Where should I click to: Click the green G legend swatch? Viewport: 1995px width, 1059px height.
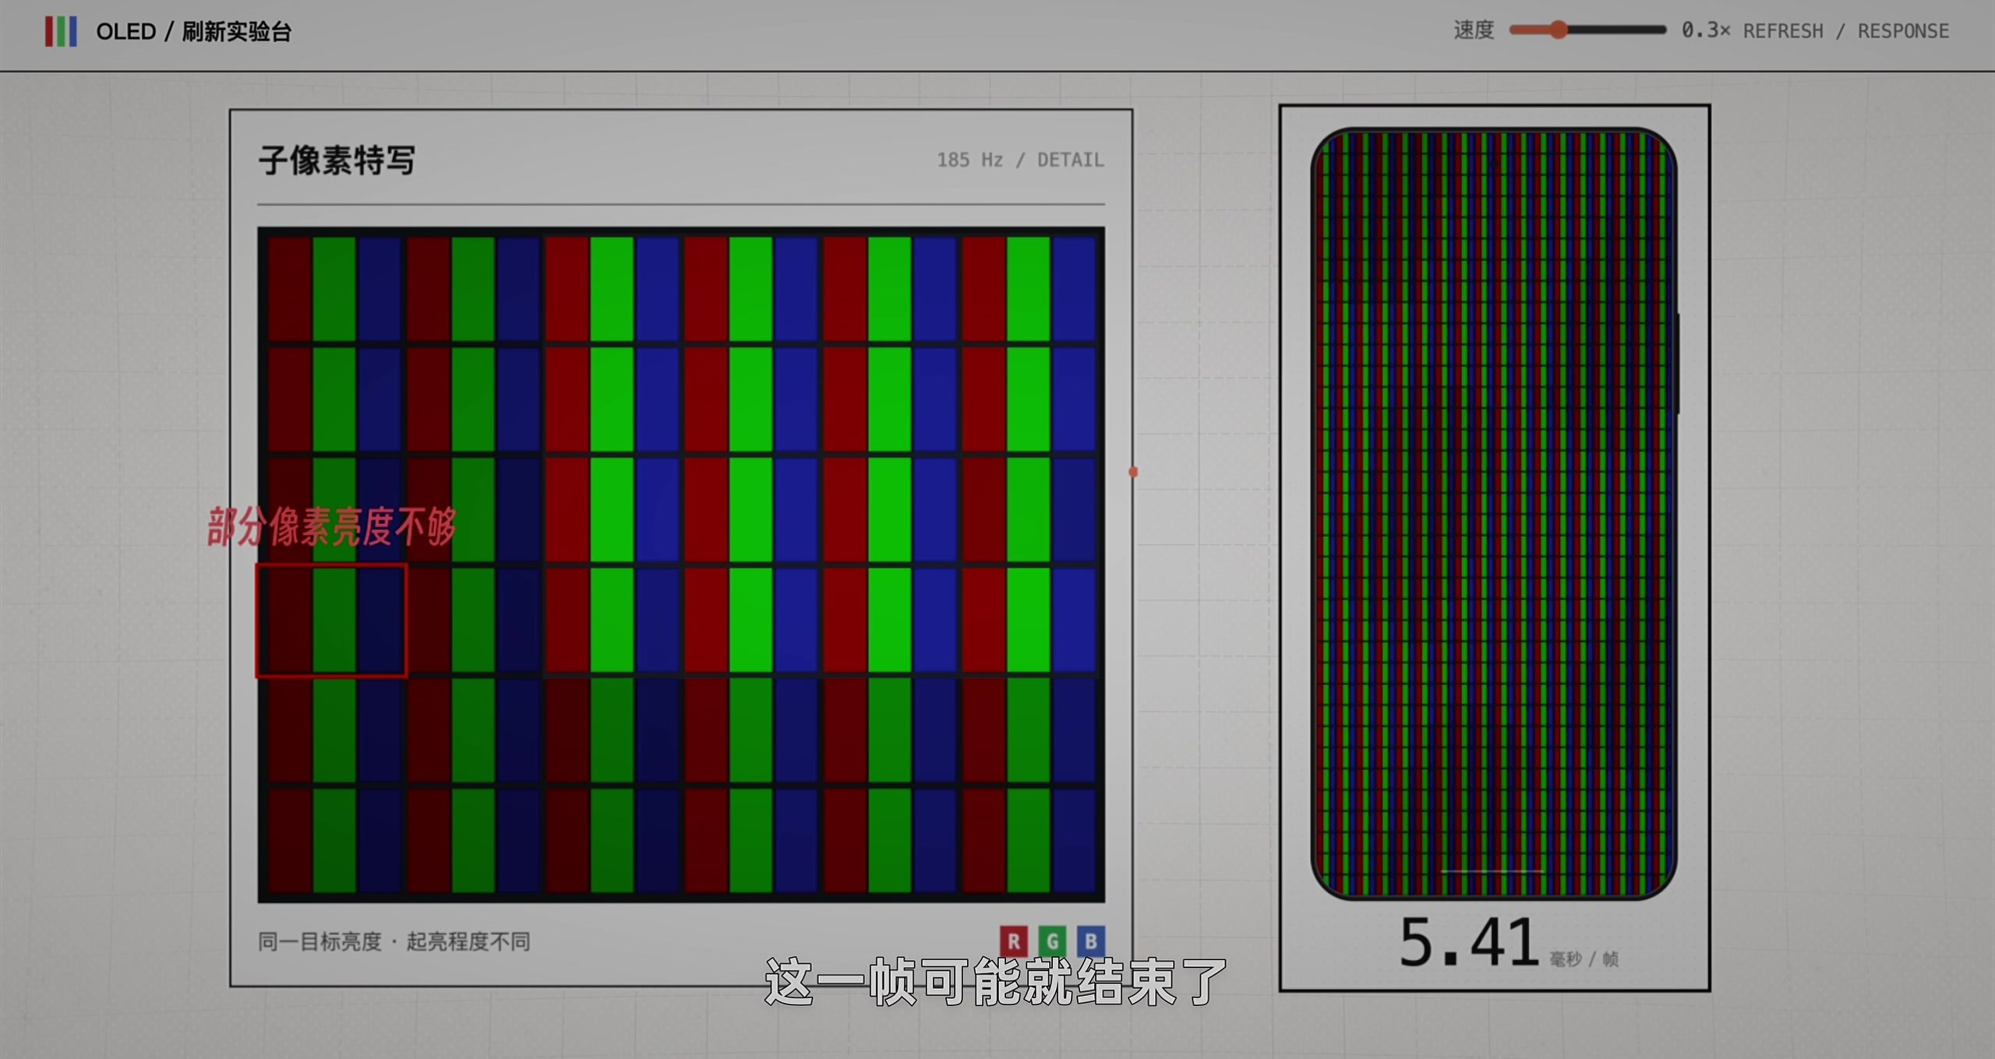1052,941
